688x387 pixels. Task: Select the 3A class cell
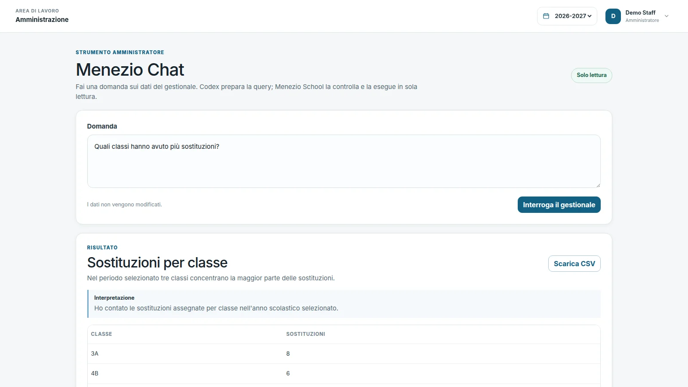(95, 353)
